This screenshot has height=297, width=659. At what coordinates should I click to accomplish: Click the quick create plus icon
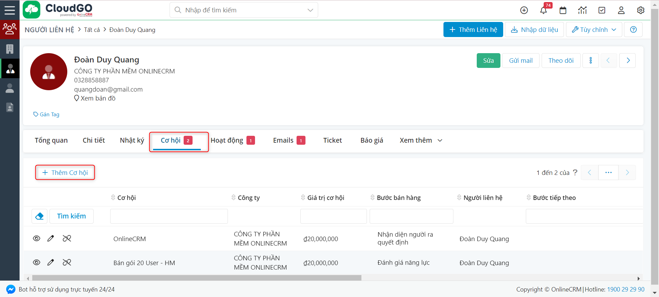(524, 10)
